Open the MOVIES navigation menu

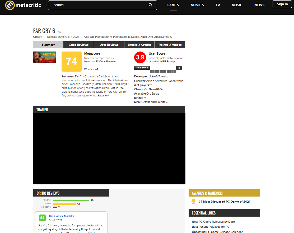point(197,5)
